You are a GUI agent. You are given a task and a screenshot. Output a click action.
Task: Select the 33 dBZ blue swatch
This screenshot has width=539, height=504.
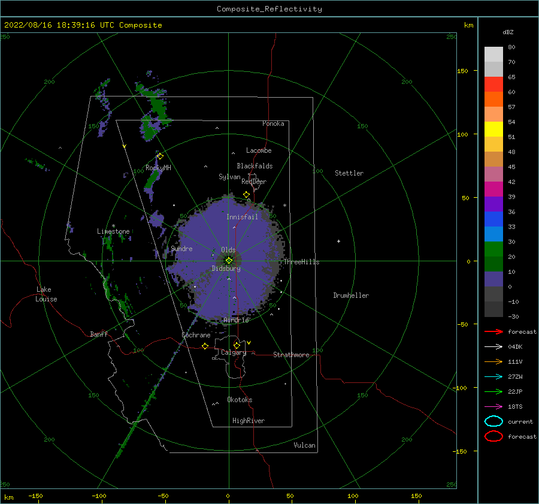[x=493, y=234]
